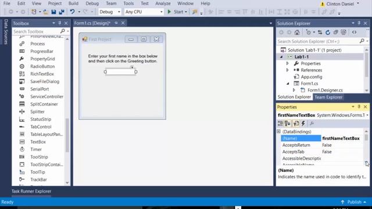Select the Timer control in Toolbox

pyautogui.click(x=36, y=149)
